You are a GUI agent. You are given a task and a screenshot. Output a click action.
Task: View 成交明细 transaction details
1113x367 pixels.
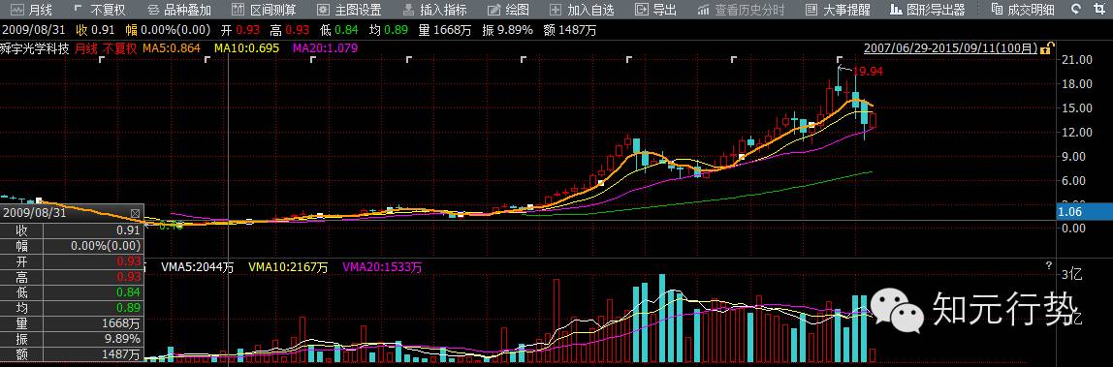click(x=1023, y=10)
